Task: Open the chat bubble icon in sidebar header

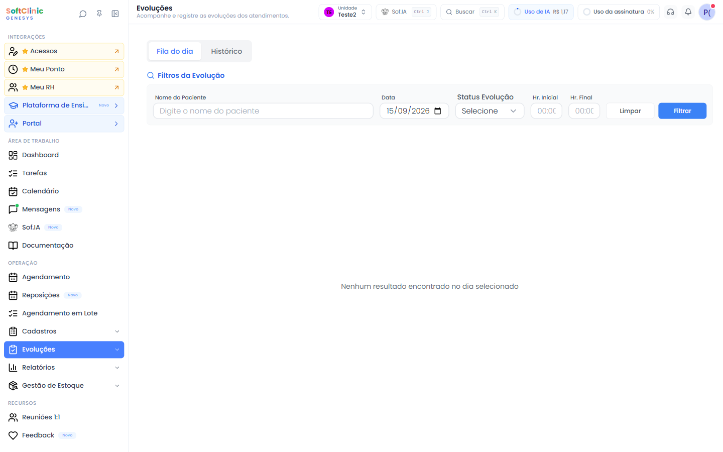Action: pyautogui.click(x=83, y=14)
